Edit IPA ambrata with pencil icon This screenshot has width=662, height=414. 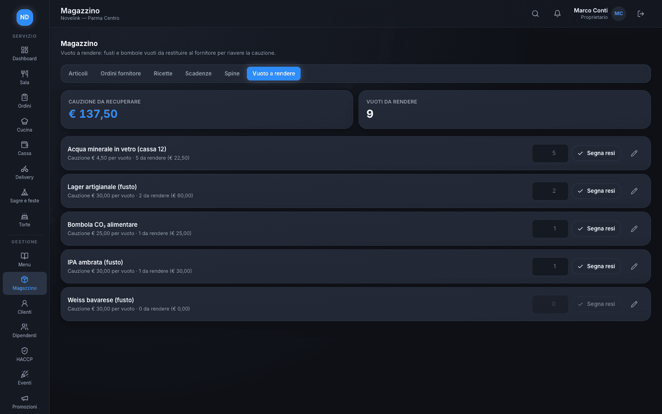pyautogui.click(x=634, y=266)
